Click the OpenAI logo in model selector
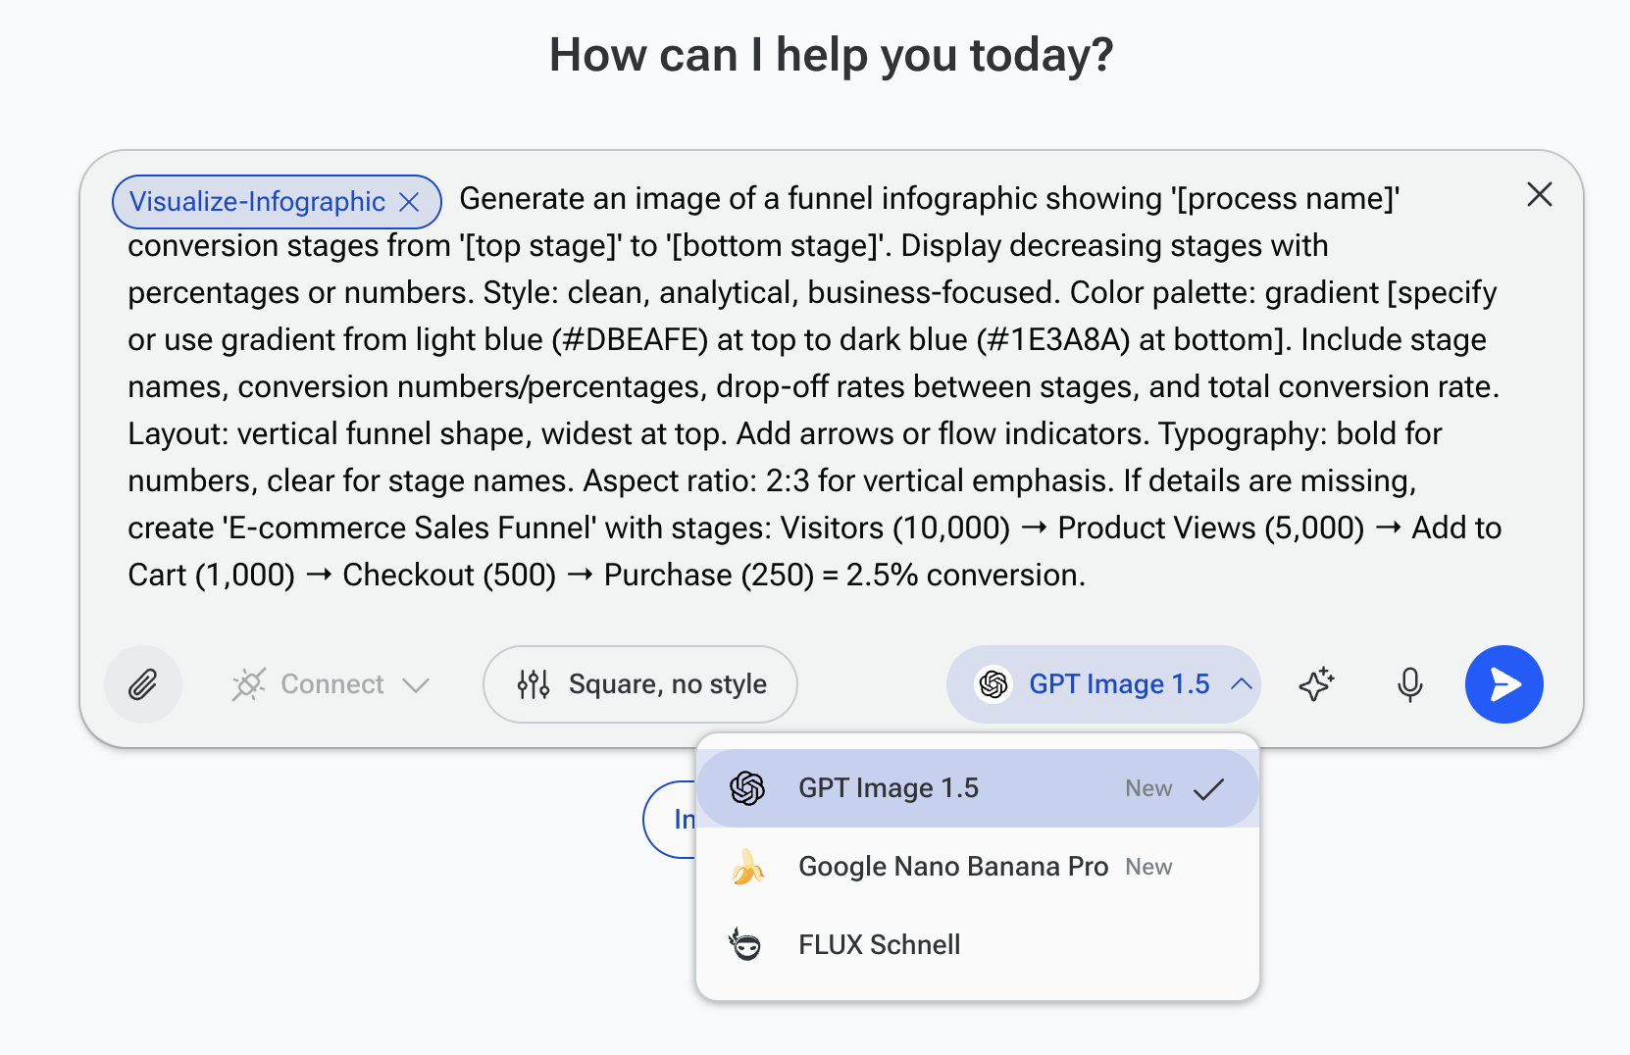1630x1055 pixels. 993,684
